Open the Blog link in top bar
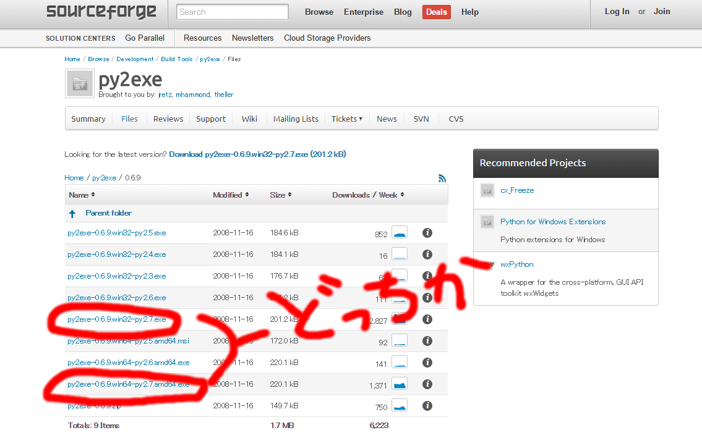Image resolution: width=702 pixels, height=446 pixels. tap(403, 12)
